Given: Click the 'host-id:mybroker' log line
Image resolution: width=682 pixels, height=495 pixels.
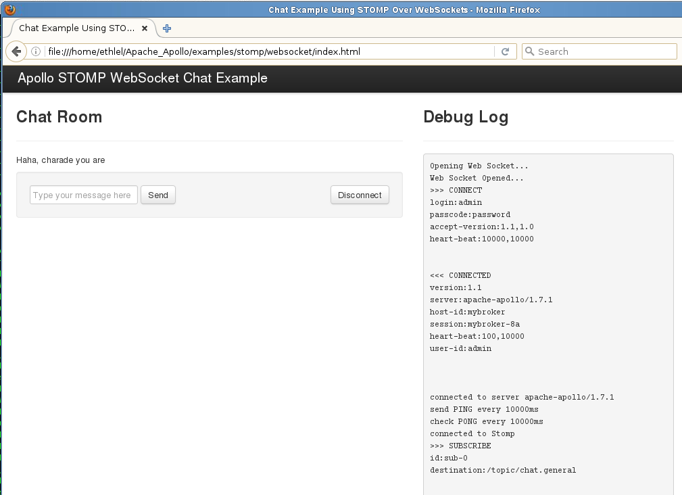Looking at the screenshot, I should click(467, 312).
